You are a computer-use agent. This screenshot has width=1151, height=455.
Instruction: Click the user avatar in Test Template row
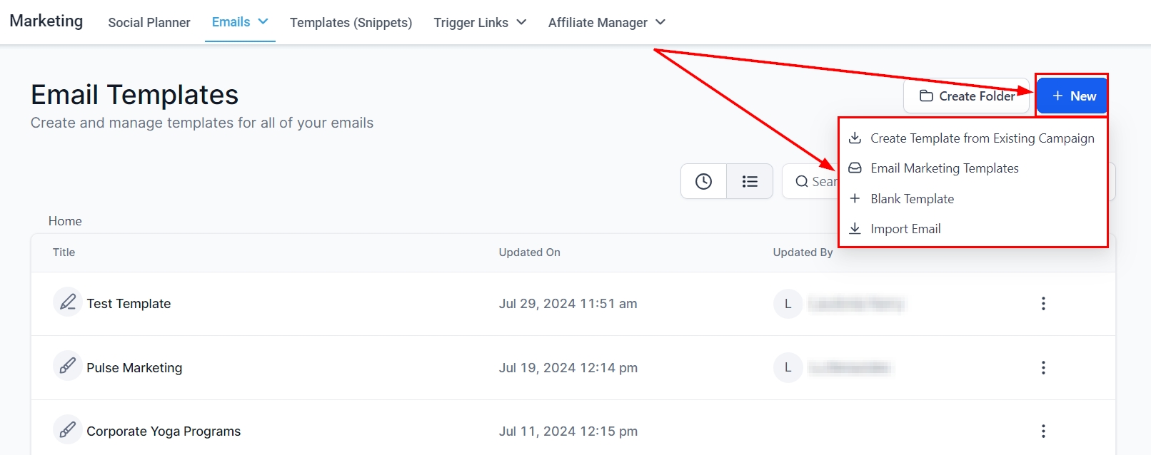tap(788, 304)
